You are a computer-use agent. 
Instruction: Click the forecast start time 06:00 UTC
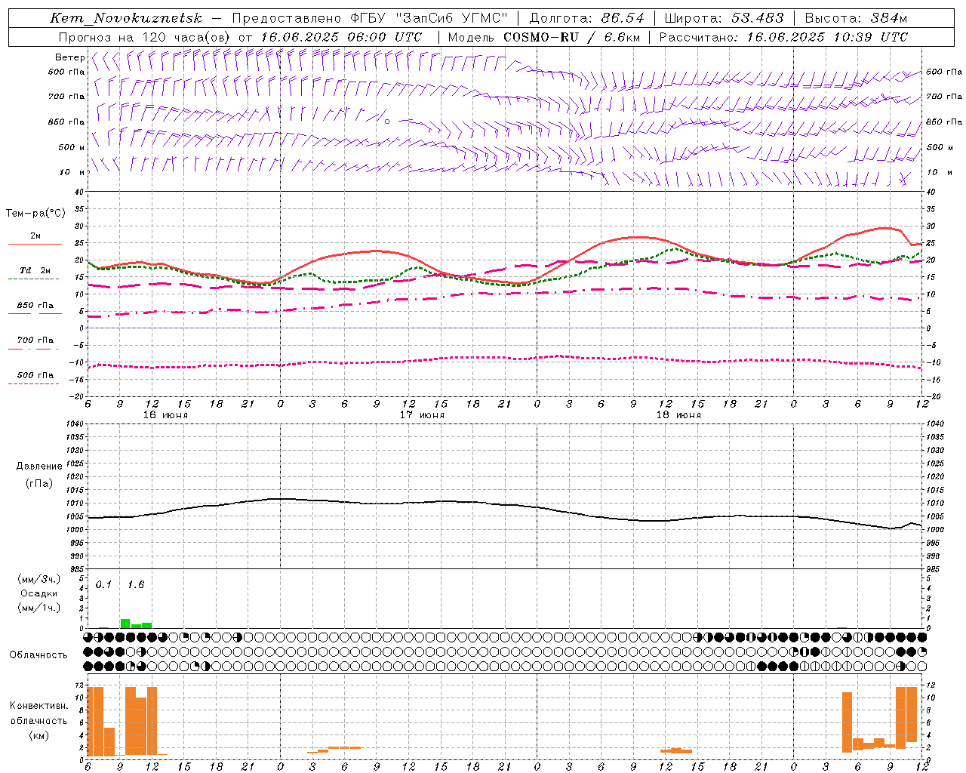pyautogui.click(x=386, y=37)
